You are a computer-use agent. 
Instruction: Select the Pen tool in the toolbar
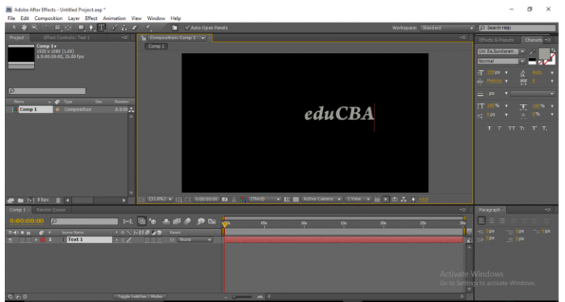pyautogui.click(x=90, y=27)
